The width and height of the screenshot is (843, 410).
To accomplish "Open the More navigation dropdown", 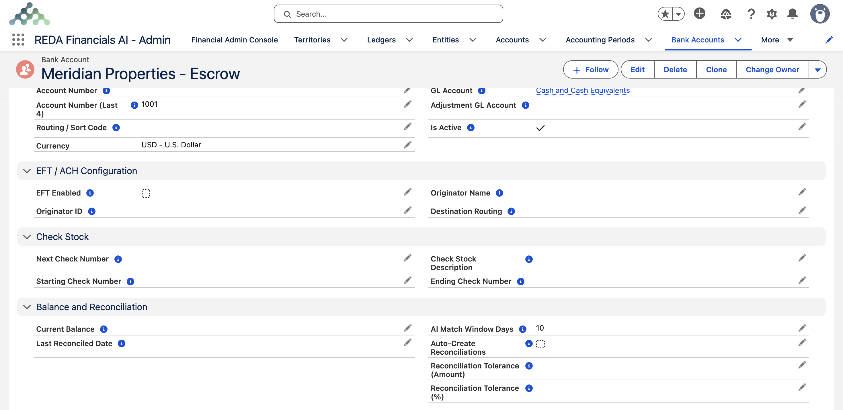I will (777, 40).
